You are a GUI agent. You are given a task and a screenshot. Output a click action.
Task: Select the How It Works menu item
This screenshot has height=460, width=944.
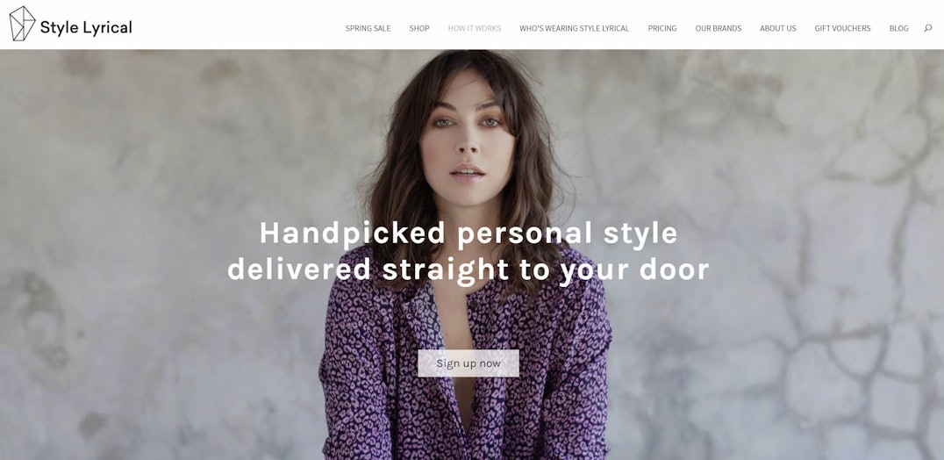(x=475, y=28)
